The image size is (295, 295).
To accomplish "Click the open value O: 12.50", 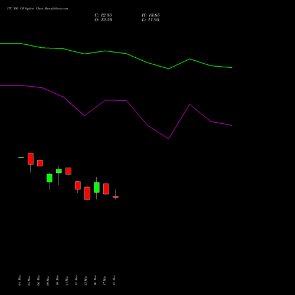I will (x=103, y=20).
